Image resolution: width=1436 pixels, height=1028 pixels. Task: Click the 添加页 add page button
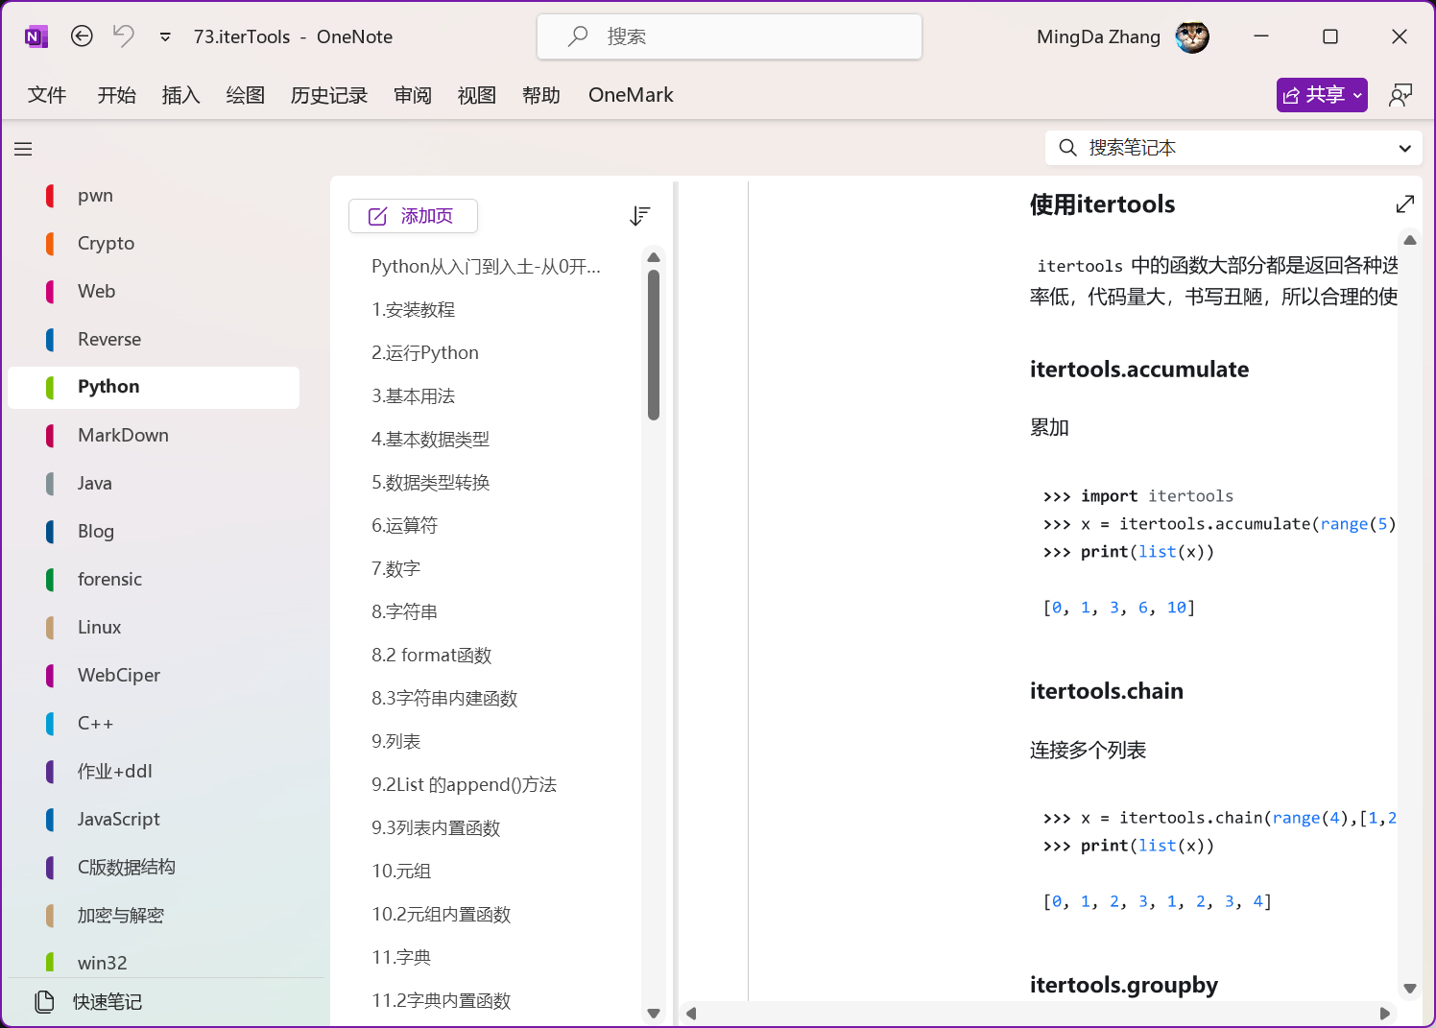[413, 216]
